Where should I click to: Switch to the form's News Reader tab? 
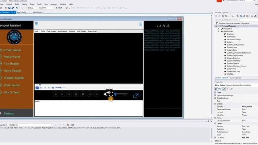point(62,31)
